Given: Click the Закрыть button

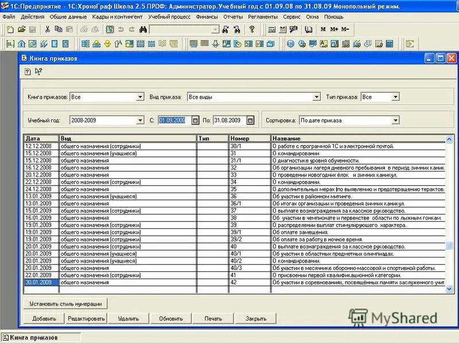Looking at the screenshot, I should pos(255,319).
